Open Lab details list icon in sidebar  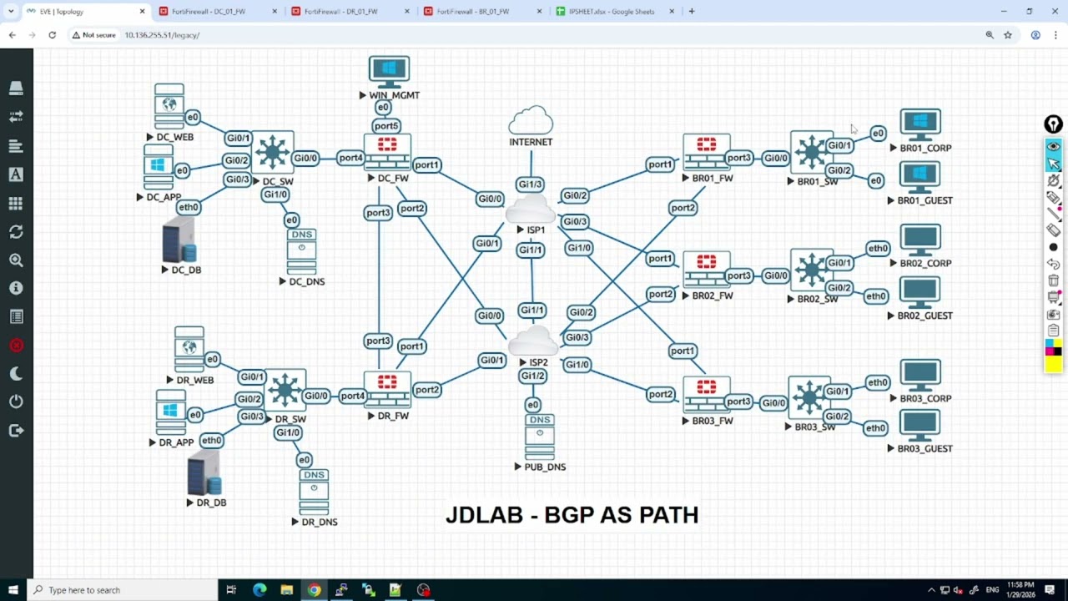click(x=16, y=316)
